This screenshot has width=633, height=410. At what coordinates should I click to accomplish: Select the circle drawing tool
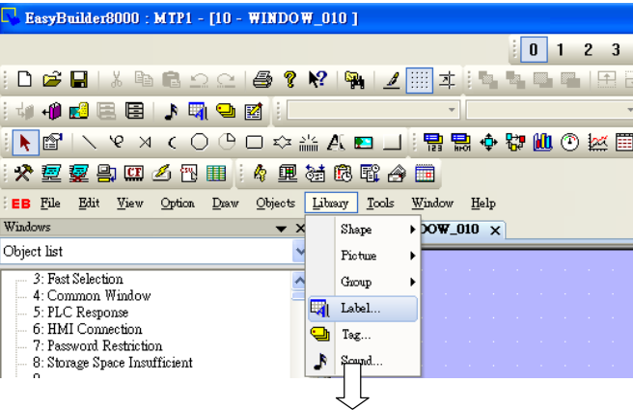point(200,143)
